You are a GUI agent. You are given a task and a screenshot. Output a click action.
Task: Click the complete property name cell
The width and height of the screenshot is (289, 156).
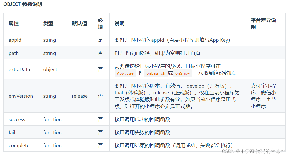pyautogui.click(x=19, y=145)
